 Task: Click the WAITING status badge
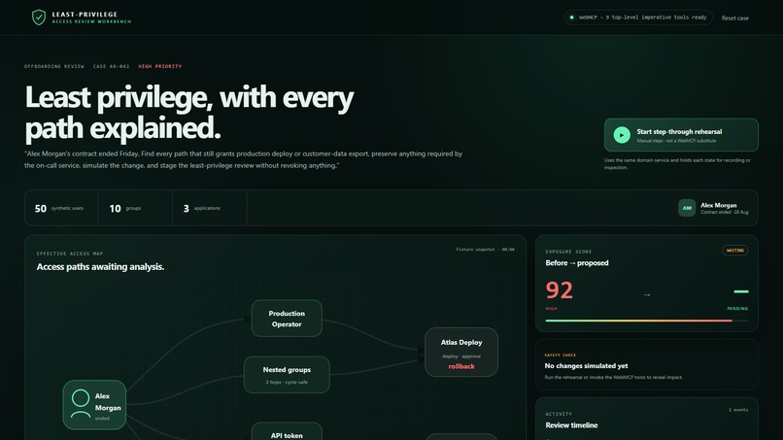[735, 251]
